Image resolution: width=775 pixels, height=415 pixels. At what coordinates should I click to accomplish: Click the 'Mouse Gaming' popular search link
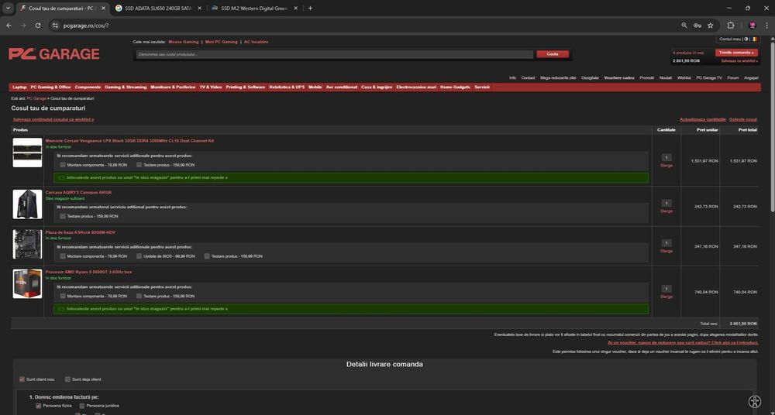(184, 42)
